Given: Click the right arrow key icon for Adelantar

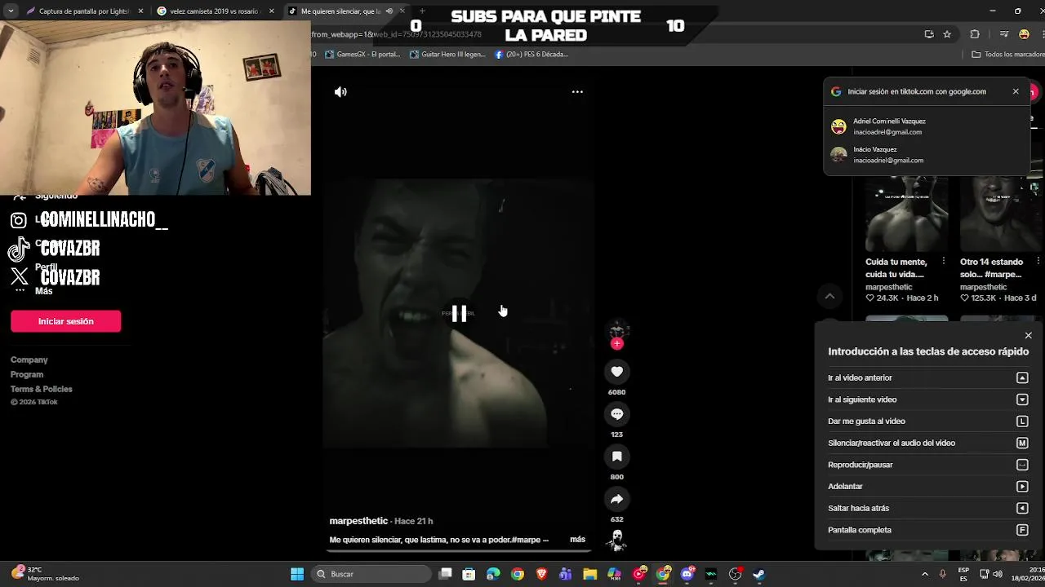Looking at the screenshot, I should click(1022, 487).
